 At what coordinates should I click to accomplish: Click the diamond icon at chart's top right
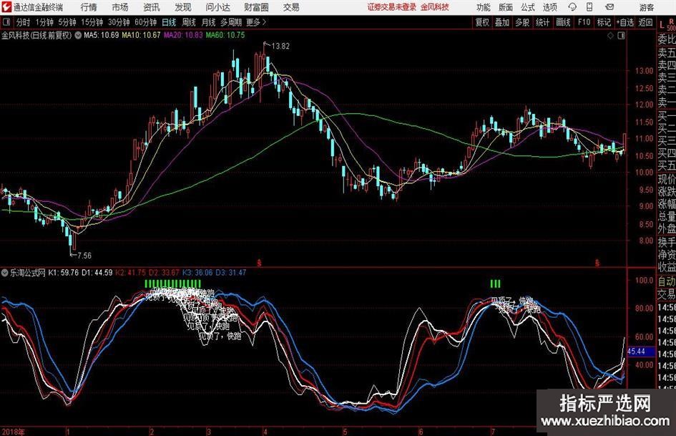[x=610, y=36]
